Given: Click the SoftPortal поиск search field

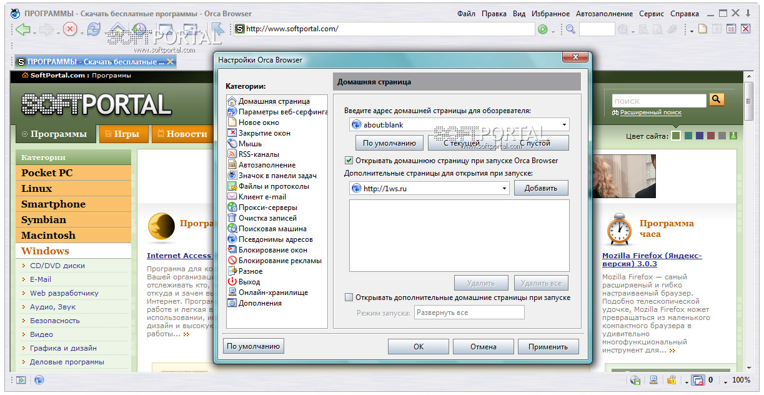Looking at the screenshot, I should point(659,101).
